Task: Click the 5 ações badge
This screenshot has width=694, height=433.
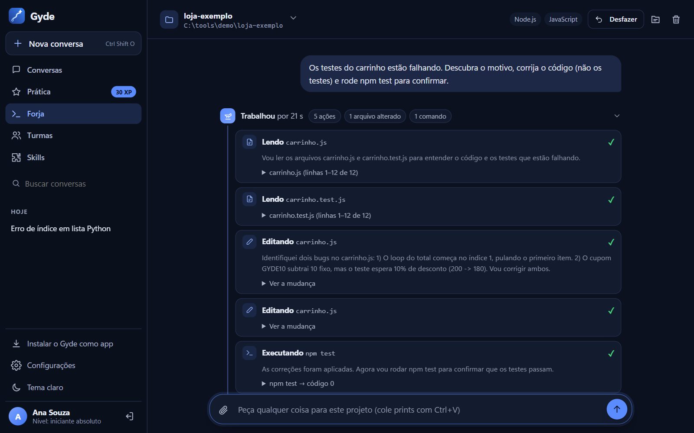Action: click(x=324, y=116)
